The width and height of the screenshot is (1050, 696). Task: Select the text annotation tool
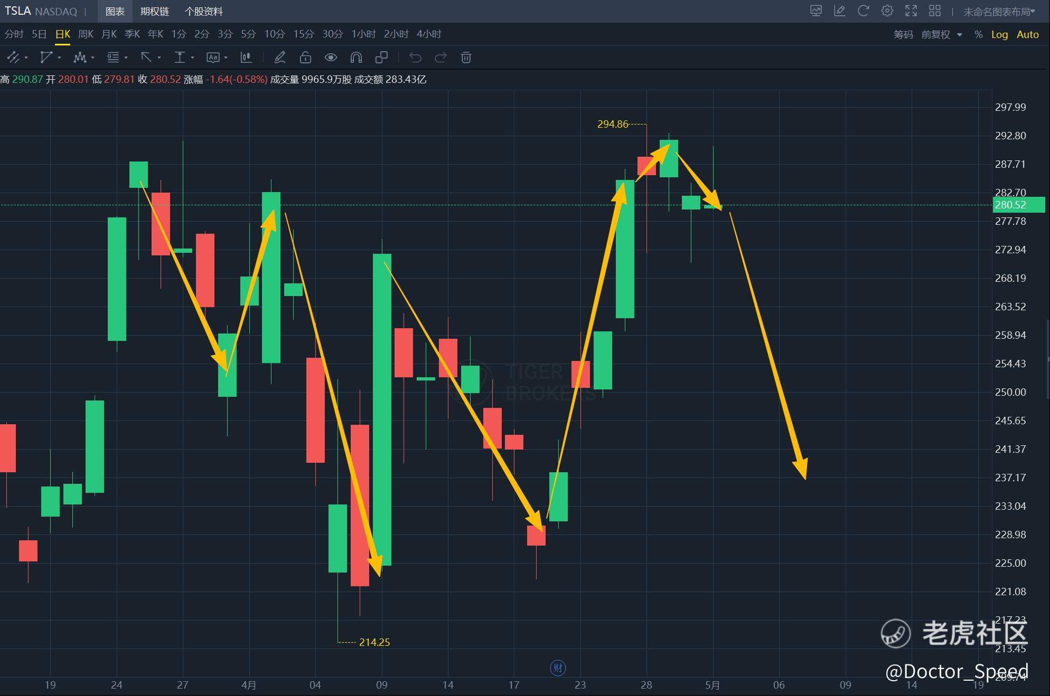point(213,57)
